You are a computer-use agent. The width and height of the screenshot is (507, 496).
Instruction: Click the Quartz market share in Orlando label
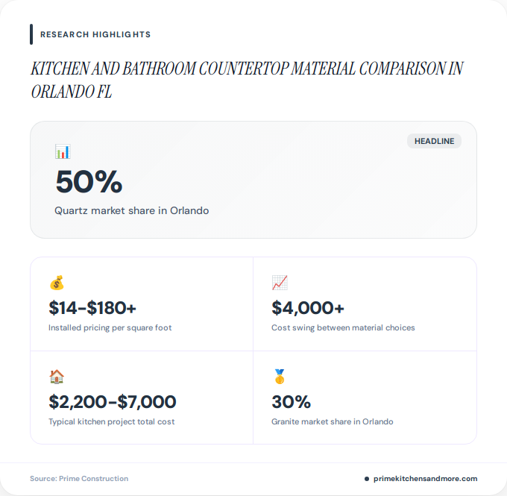click(132, 210)
